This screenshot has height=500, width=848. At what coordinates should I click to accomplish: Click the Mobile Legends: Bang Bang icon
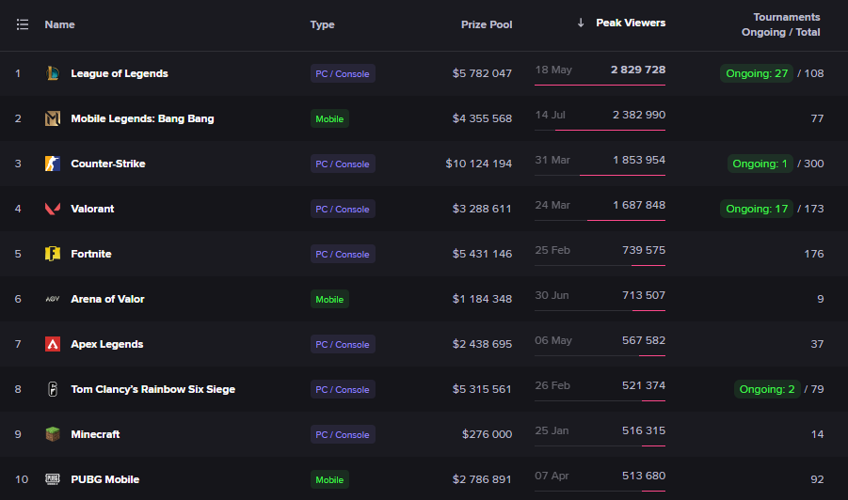pyautogui.click(x=53, y=118)
